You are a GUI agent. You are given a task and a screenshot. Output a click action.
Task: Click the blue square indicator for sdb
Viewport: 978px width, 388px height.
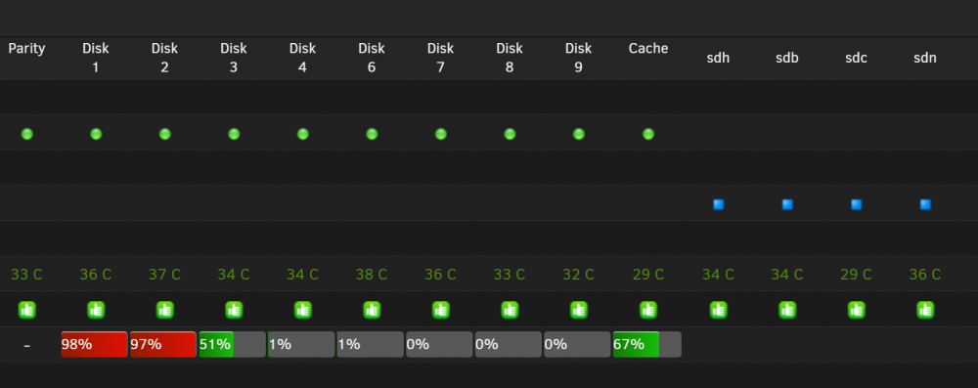(x=787, y=204)
